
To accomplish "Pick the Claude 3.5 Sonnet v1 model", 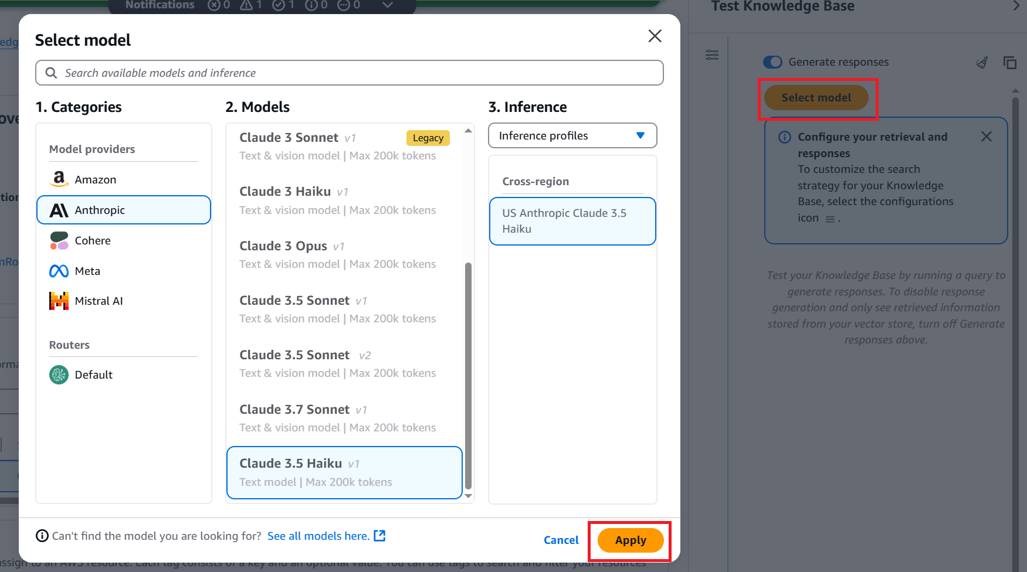I will 344,309.
